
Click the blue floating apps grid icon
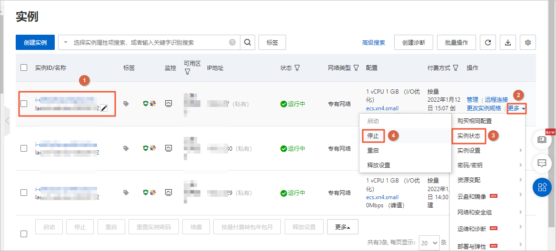(542, 187)
